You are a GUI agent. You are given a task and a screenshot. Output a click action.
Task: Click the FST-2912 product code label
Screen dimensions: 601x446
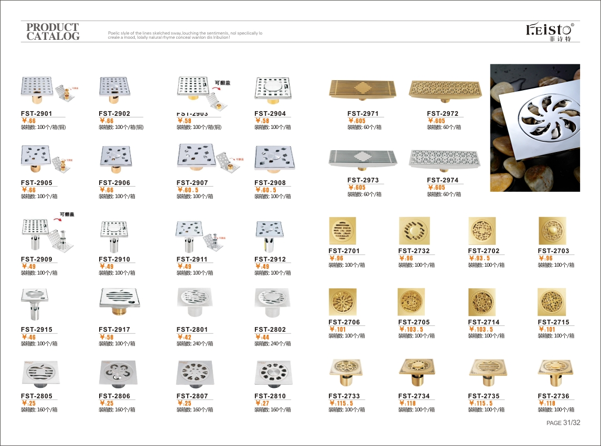point(270,259)
